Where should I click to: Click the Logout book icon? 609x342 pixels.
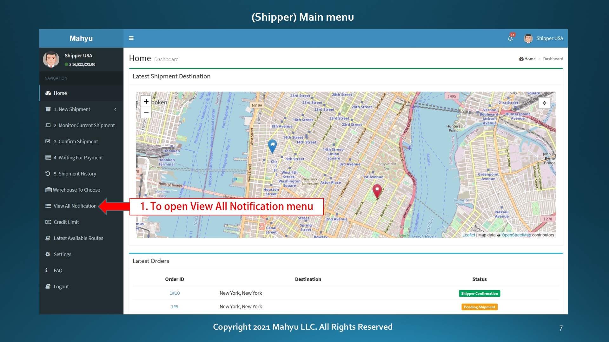coord(48,286)
